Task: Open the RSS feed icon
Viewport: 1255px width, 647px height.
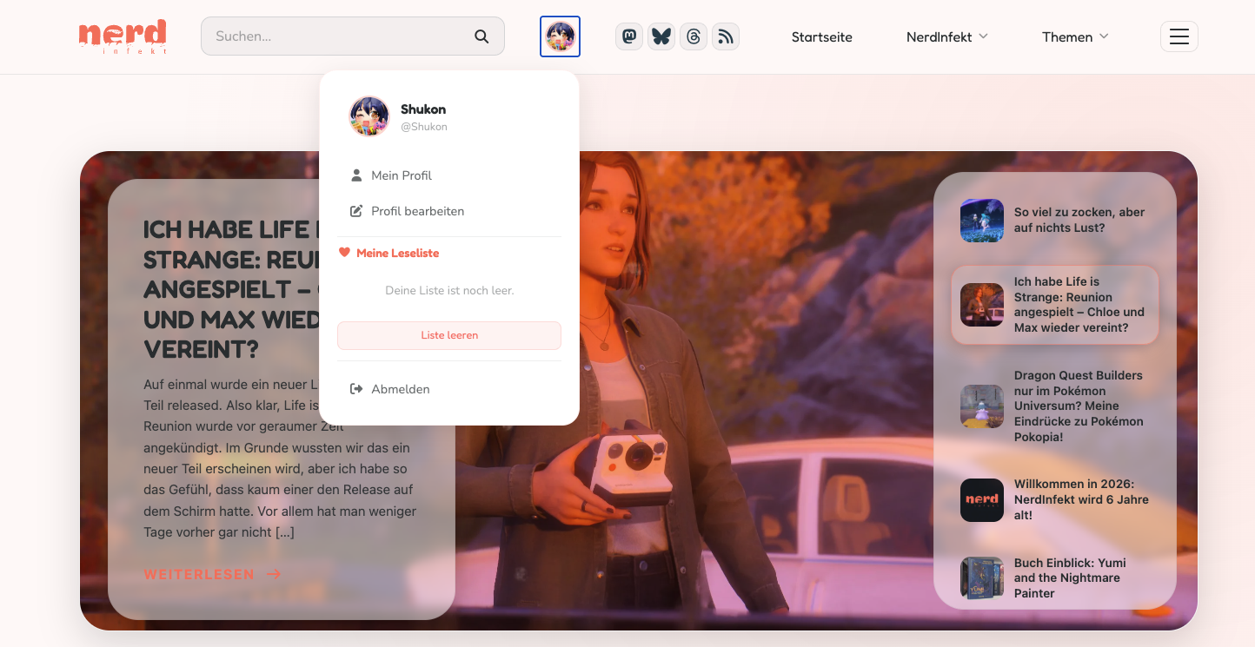Action: point(726,36)
